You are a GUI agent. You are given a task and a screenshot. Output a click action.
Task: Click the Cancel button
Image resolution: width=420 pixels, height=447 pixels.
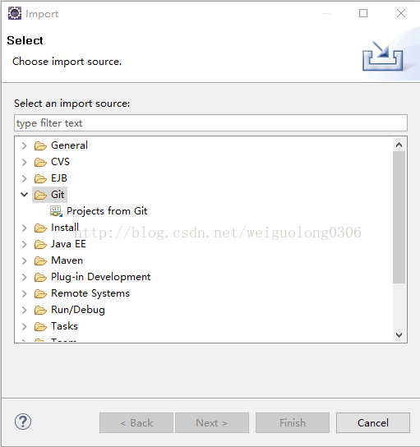373,423
